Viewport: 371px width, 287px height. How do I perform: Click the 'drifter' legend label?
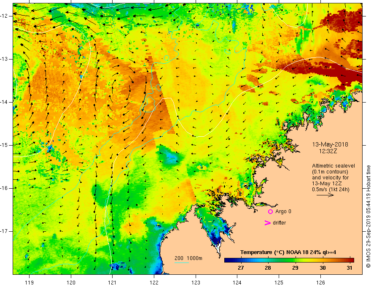click(x=279, y=223)
